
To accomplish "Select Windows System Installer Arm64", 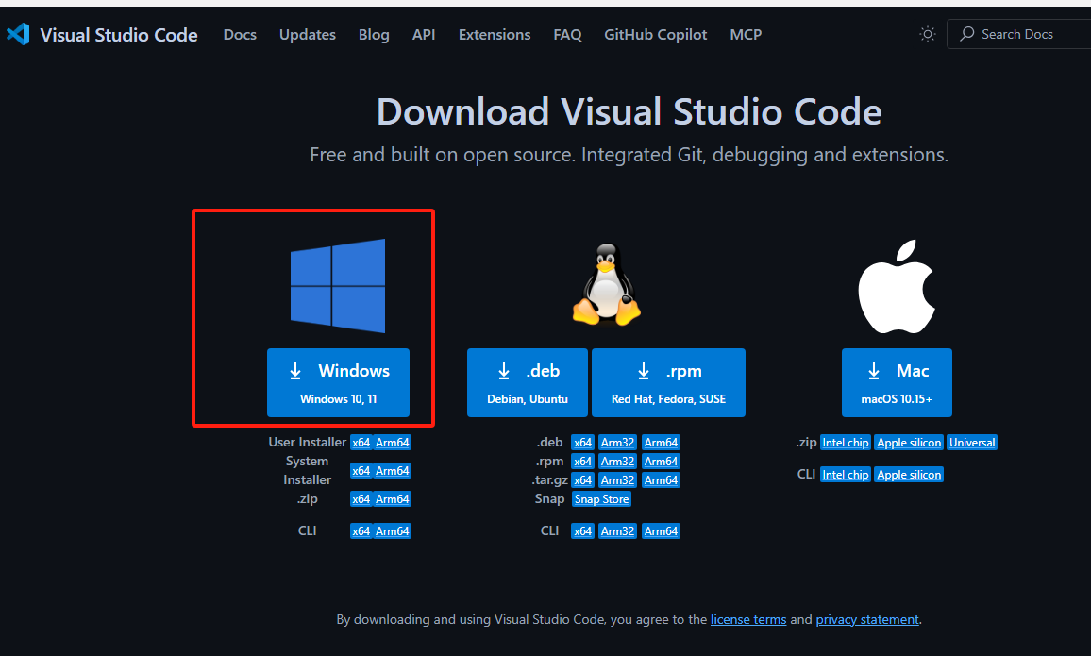I will point(393,471).
